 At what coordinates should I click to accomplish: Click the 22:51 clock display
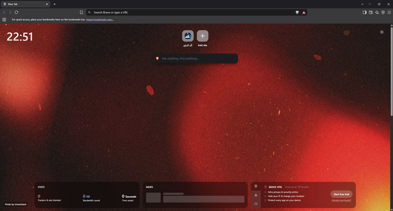[x=20, y=37]
